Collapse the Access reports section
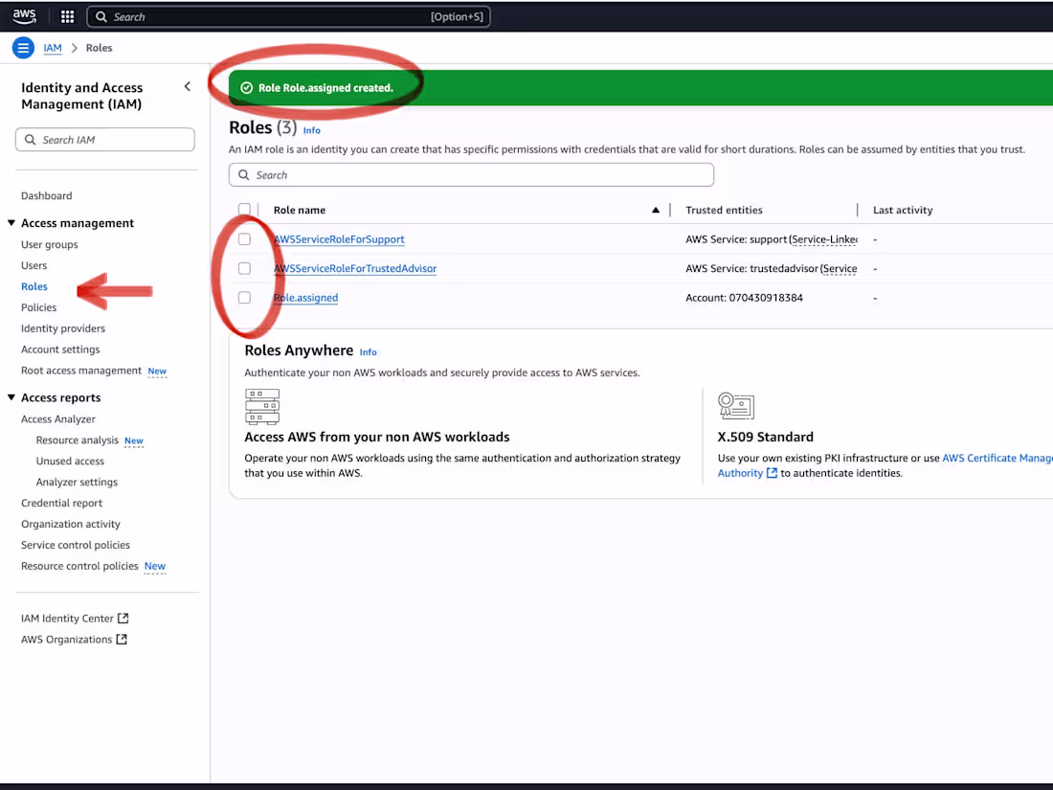The image size is (1053, 790). [11, 397]
